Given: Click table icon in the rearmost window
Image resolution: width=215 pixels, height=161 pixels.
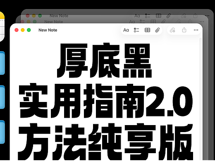Looking at the screenshot, I should click(x=158, y=16).
